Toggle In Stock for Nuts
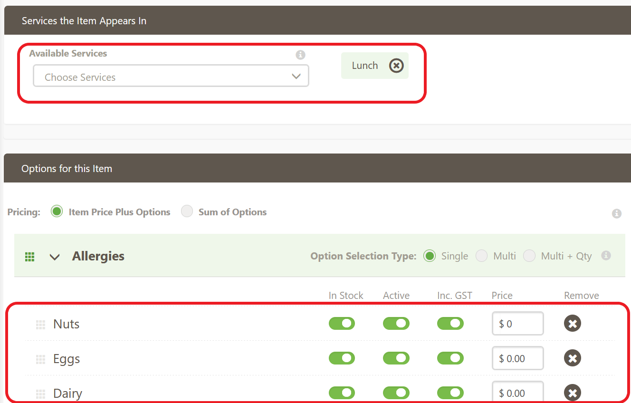 click(x=342, y=324)
